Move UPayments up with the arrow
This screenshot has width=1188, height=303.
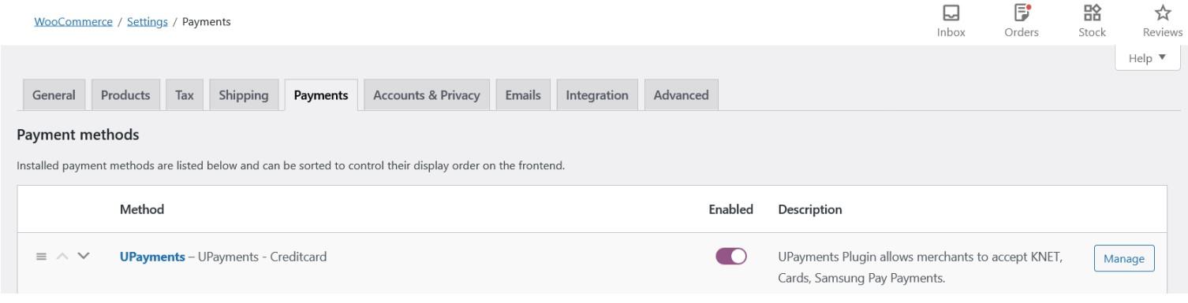coord(62,257)
